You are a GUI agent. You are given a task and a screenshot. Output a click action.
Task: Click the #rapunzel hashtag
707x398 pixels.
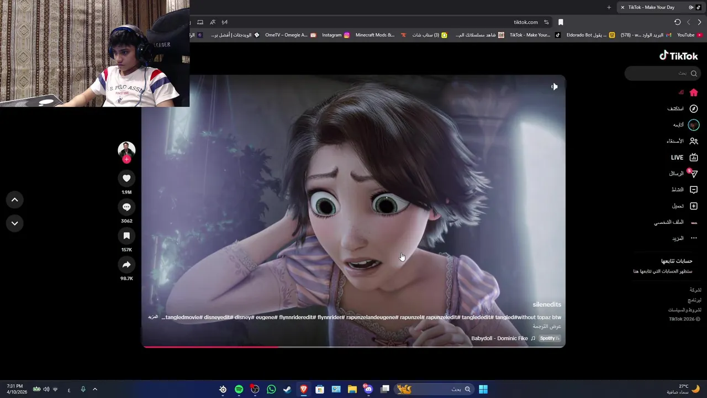[411, 317]
